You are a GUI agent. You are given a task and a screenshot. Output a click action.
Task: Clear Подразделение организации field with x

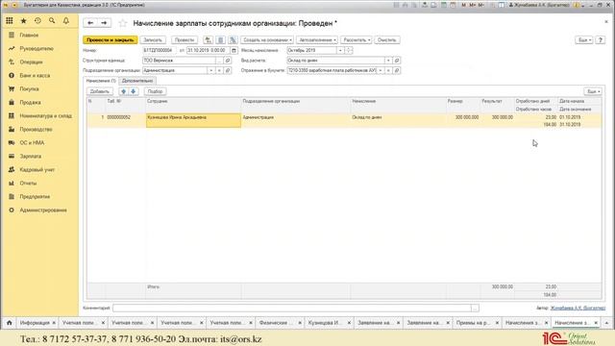click(x=219, y=70)
